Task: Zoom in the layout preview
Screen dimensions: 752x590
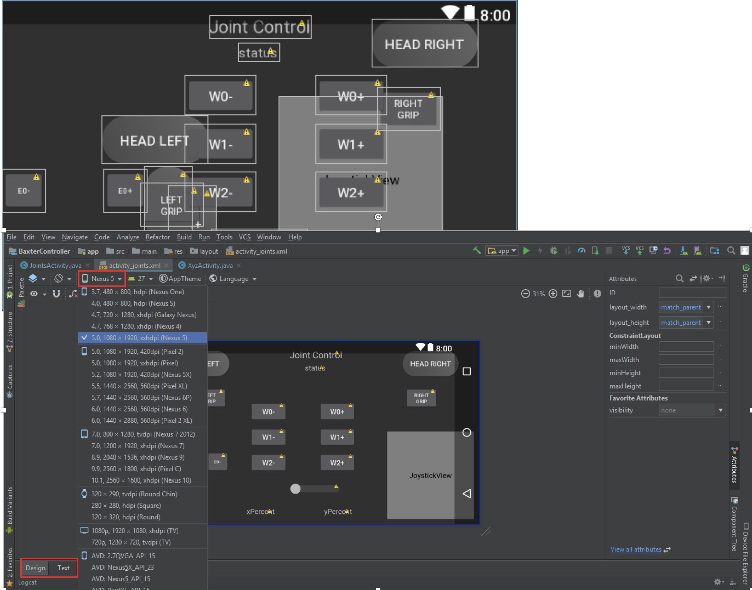Action: (x=553, y=294)
